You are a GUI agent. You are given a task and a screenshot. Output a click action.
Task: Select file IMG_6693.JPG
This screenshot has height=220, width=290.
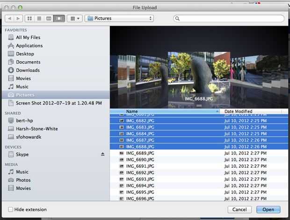(199, 179)
